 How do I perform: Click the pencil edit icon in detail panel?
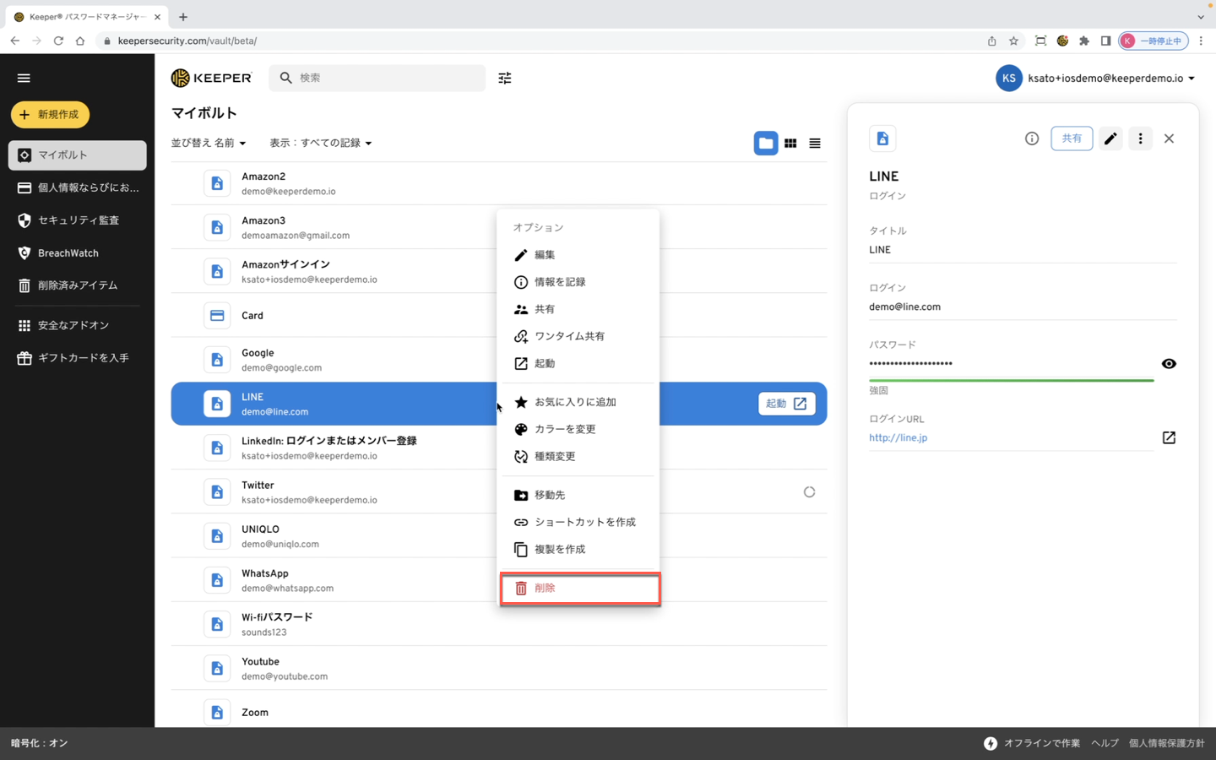click(x=1110, y=138)
